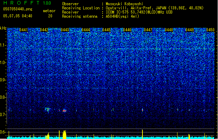Screen dimensions: 218x139
Task: Click the kHz axis unit label
Action: click(3, 28)
